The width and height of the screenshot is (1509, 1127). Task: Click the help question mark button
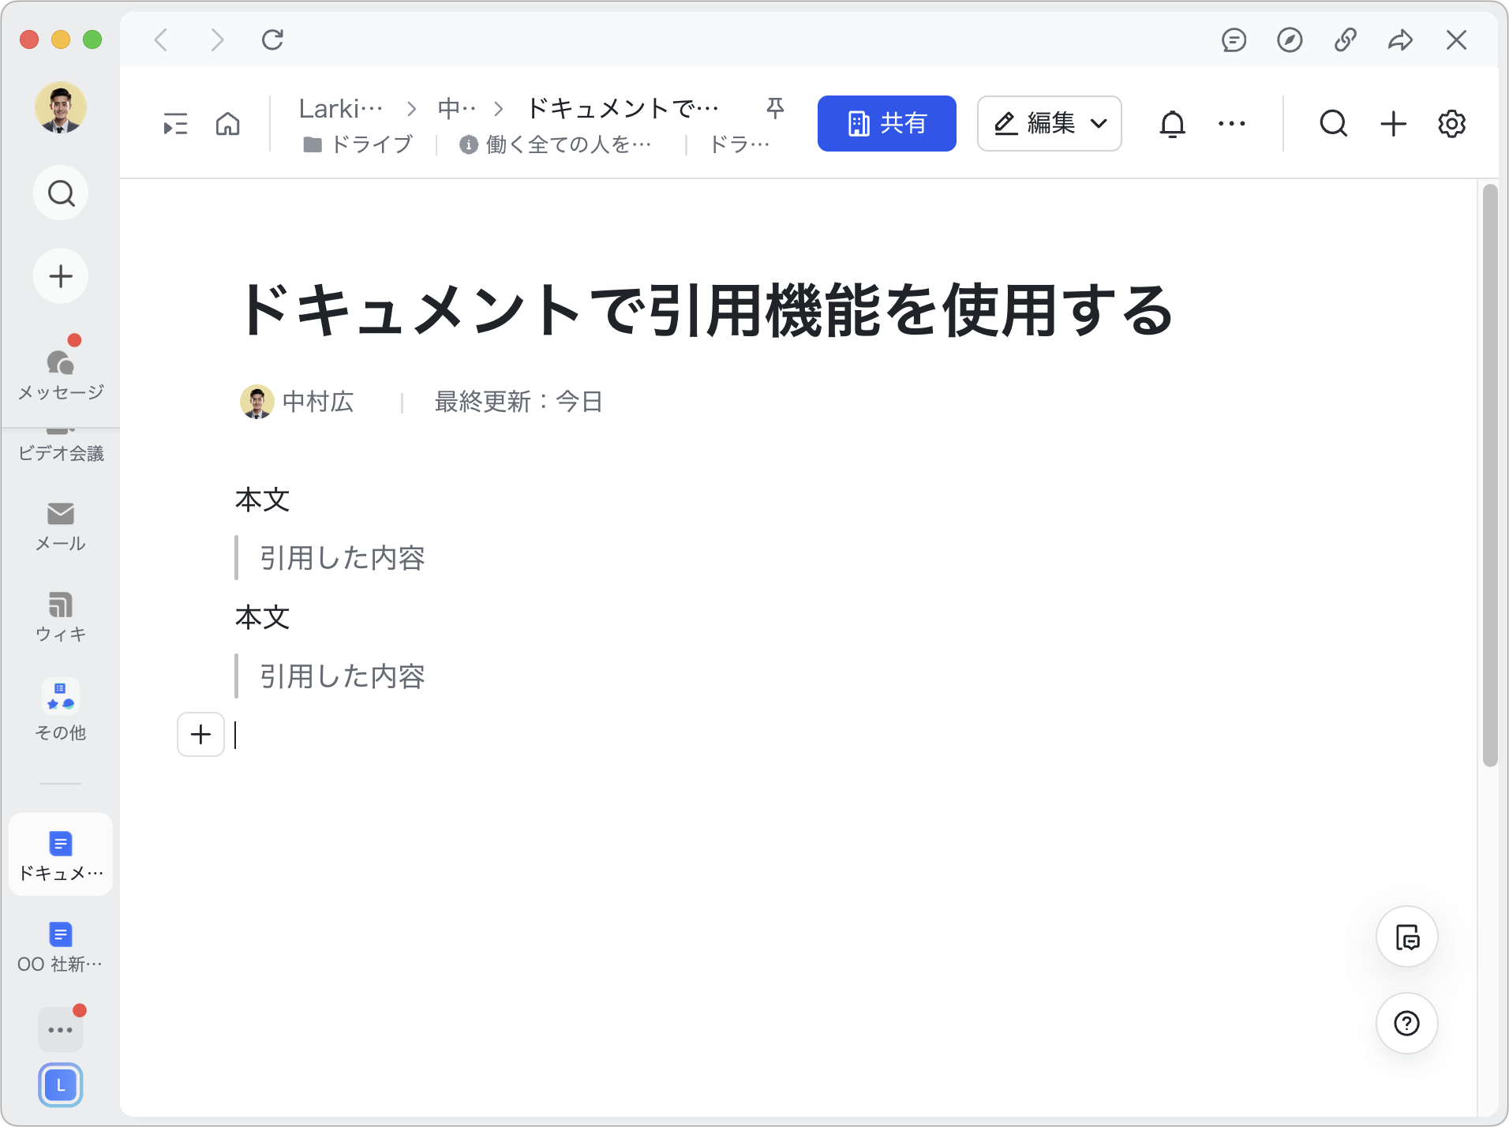pyautogui.click(x=1406, y=1023)
